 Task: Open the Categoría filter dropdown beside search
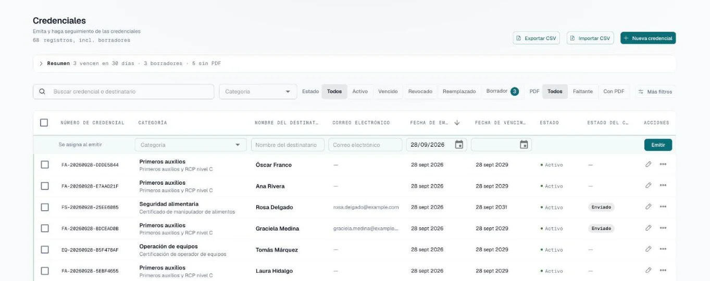[x=258, y=92]
